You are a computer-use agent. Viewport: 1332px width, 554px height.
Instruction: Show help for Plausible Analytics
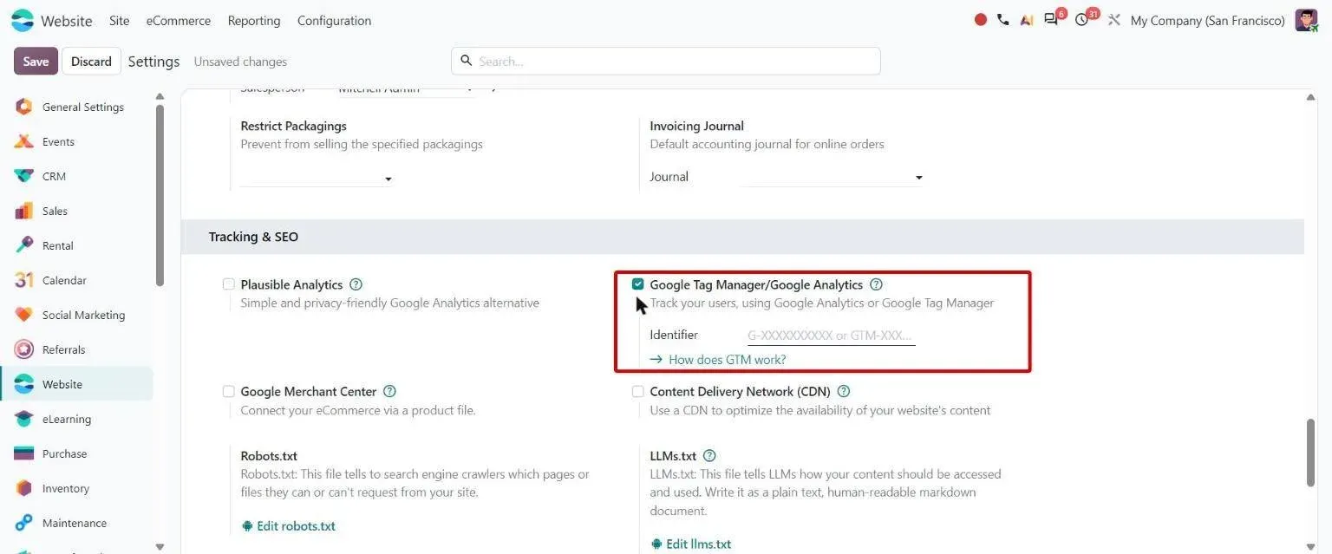point(356,284)
